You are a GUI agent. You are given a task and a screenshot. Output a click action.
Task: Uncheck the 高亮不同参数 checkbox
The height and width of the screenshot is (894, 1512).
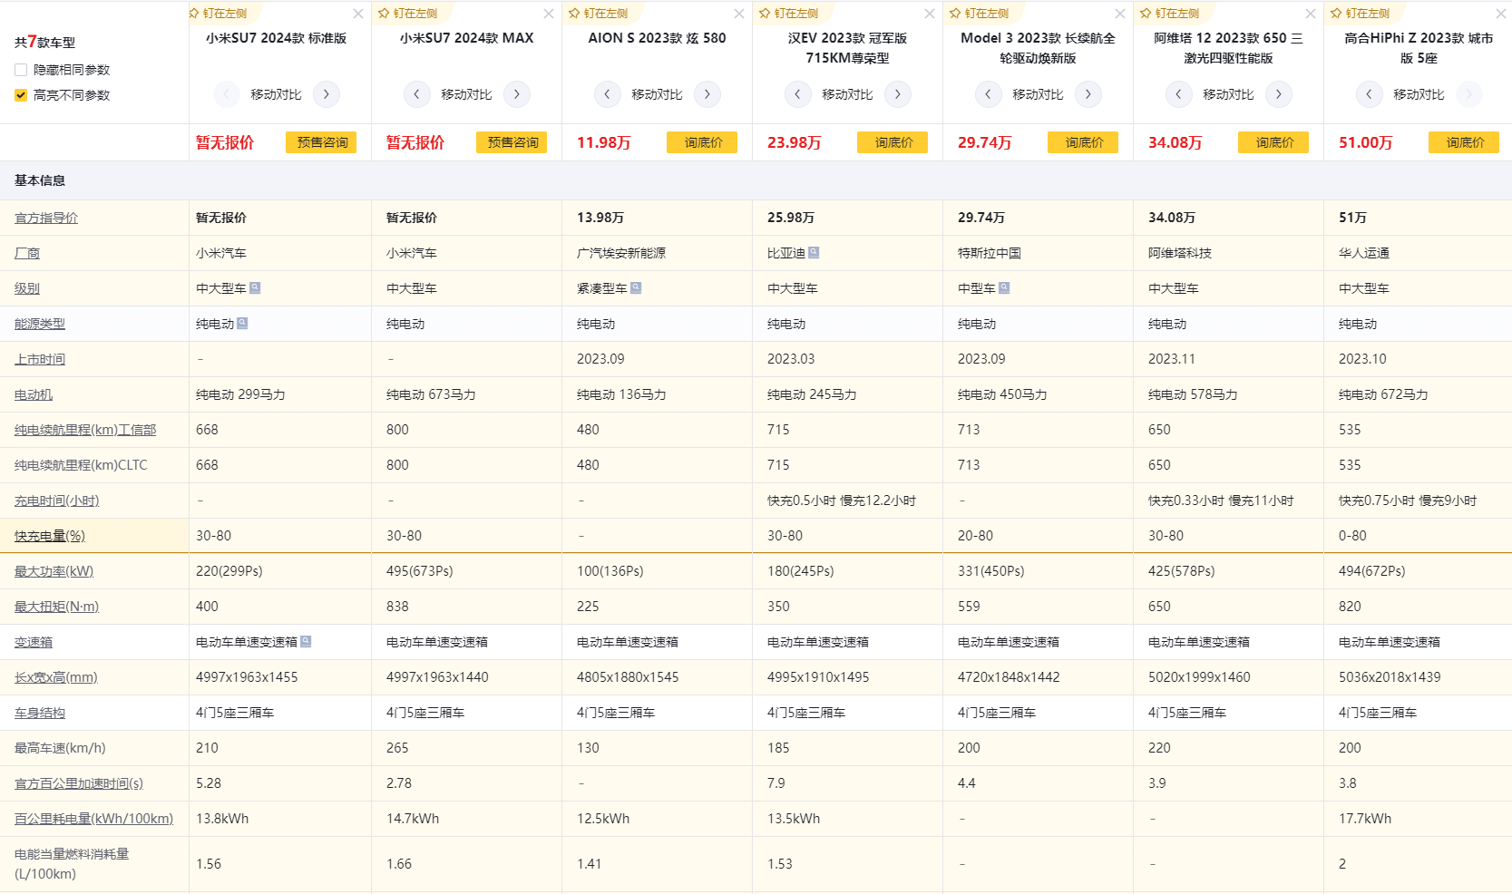[21, 95]
